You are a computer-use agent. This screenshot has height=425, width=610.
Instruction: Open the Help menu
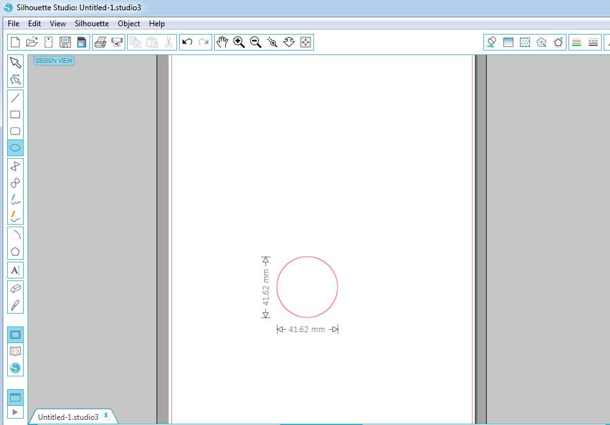157,24
